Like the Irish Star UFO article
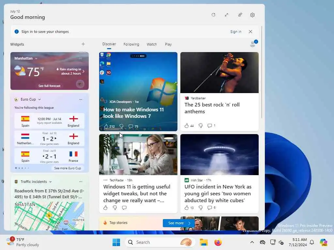 pos(187,208)
